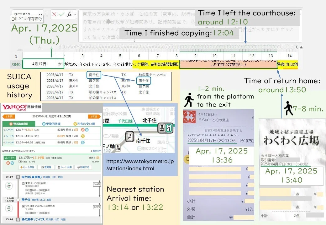Image resolution: width=326 pixels, height=225 pixels.
Task: Click the green checkmark enter icon
Action: tap(61, 14)
